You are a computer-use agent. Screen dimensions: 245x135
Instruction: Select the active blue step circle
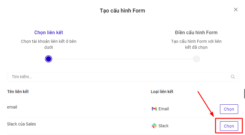(x=49, y=59)
